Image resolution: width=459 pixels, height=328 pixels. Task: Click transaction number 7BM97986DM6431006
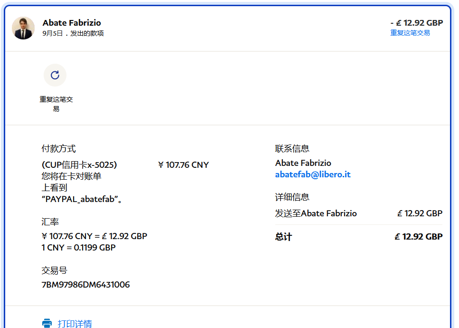tap(86, 285)
